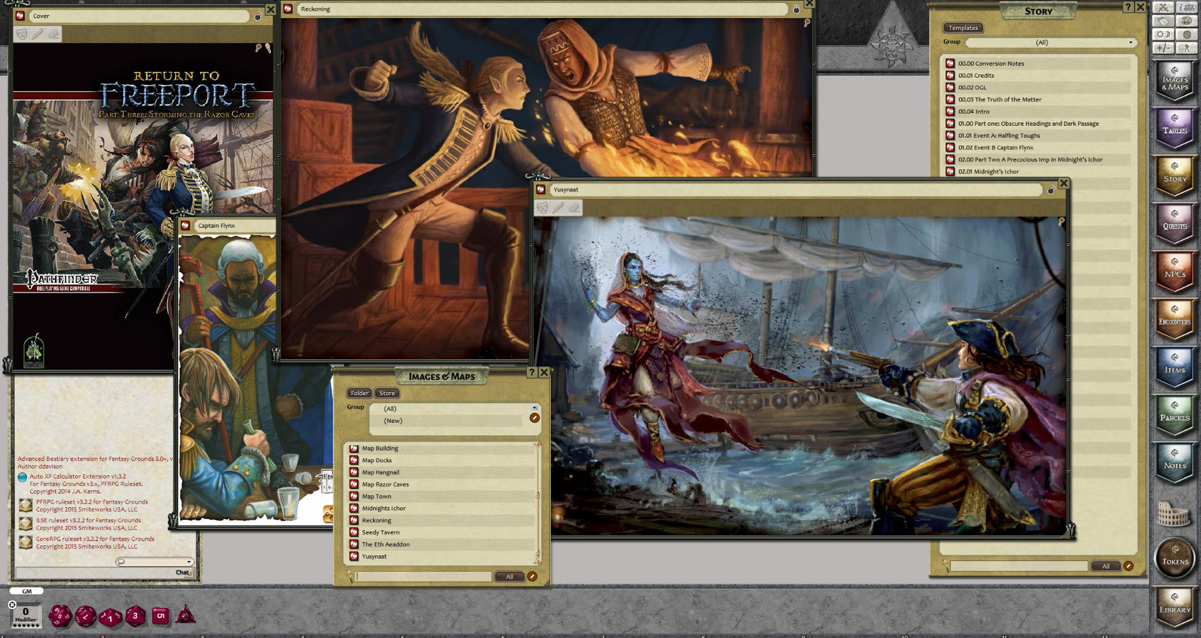
Task: Open the Calendar tool icon
Action: 1163,21
